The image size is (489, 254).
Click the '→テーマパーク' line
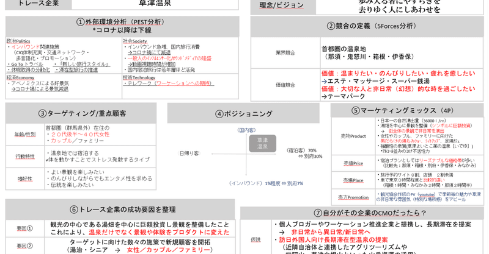coord(344,96)
